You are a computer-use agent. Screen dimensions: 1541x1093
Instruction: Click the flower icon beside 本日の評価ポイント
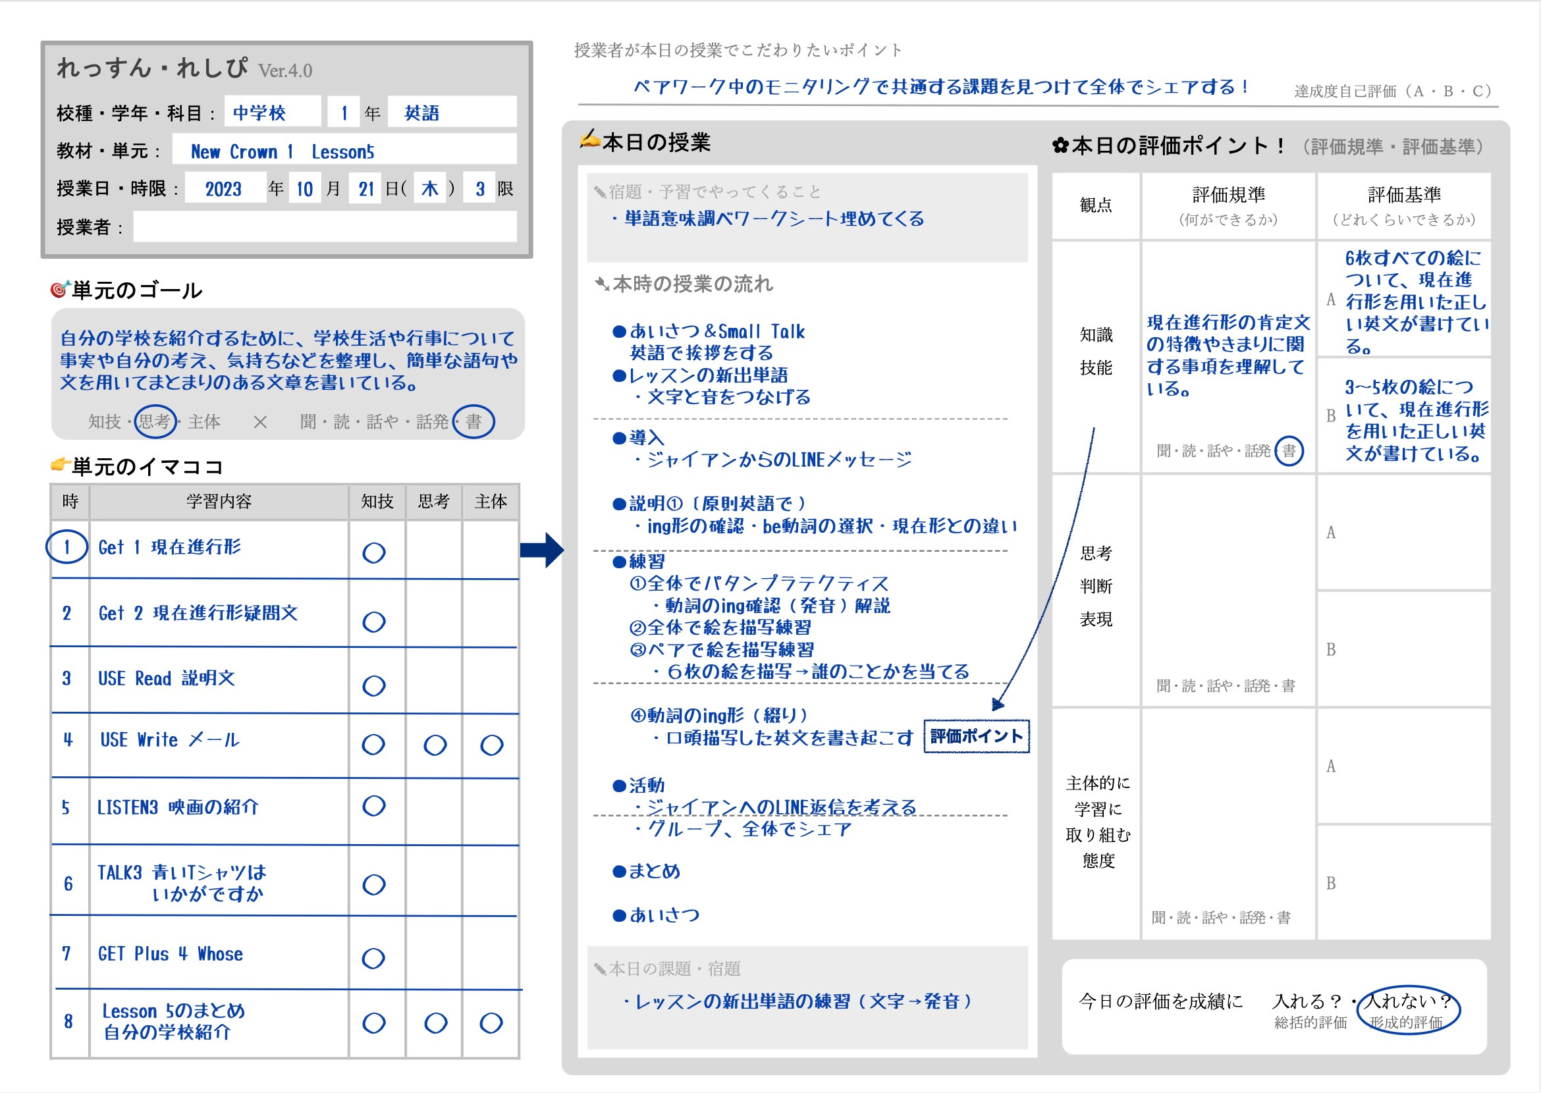tap(1060, 146)
